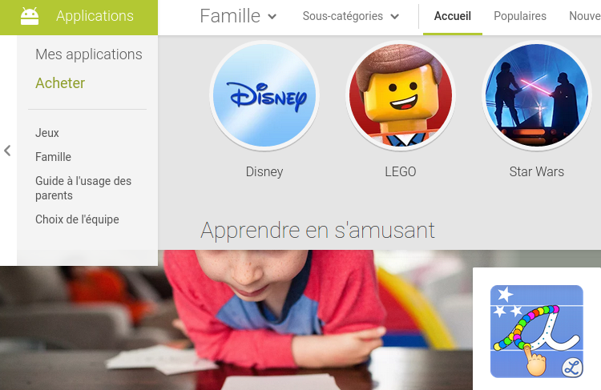Open the Disney circular logo
Image resolution: width=601 pixels, height=390 pixels.
click(264, 95)
